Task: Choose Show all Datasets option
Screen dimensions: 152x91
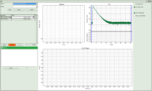Action: [135, 13]
